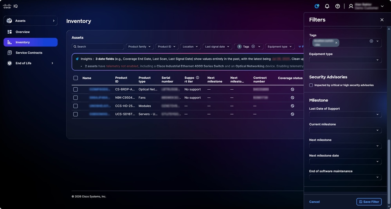The width and height of the screenshot is (391, 209).
Task: Focus the assets Search field
Action: click(98, 46)
